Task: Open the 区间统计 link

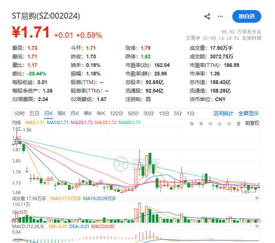Action: coord(224,113)
